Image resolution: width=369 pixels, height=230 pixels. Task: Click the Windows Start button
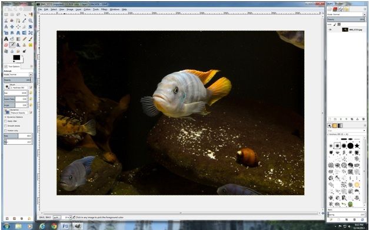tap(6, 226)
